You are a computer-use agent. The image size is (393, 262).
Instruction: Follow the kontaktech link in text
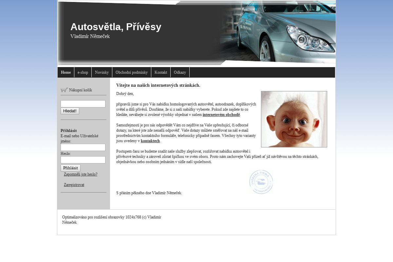click(150, 141)
